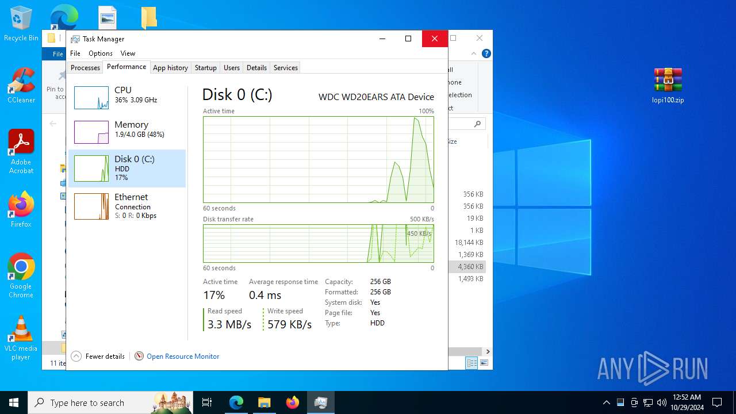This screenshot has height=414, width=736.
Task: Switch to the App history tab
Action: (x=170, y=68)
